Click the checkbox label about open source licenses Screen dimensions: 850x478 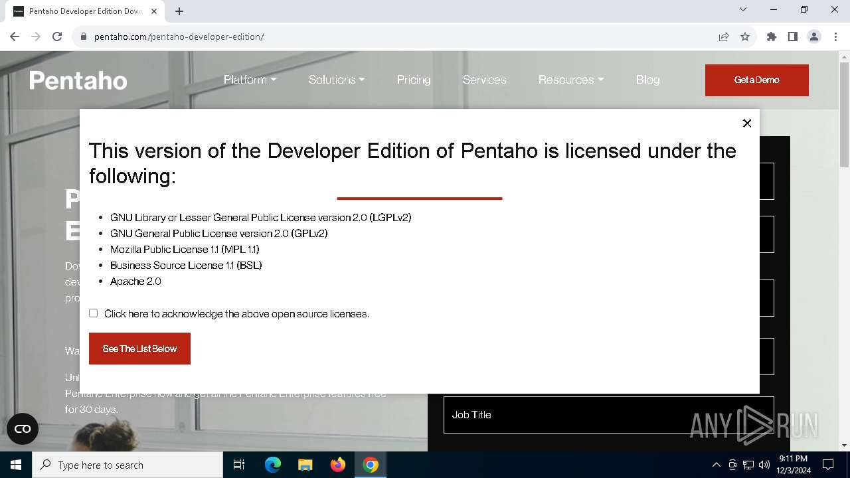(x=236, y=314)
